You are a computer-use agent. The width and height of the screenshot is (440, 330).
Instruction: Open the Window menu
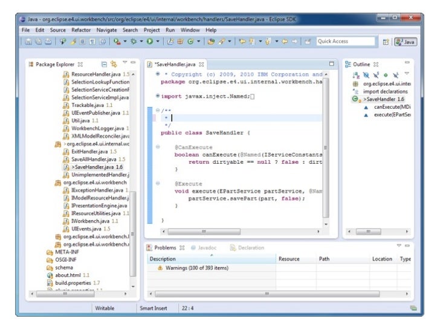pos(190,30)
